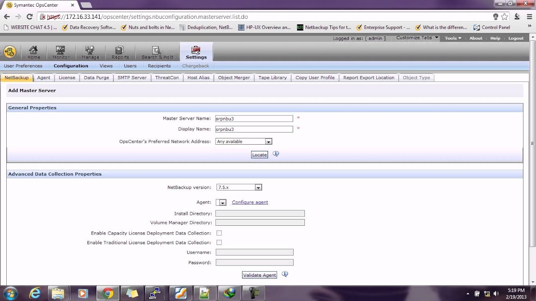Open the Agent dropdown
Viewport: 536px width, 301px height.
[x=221, y=202]
